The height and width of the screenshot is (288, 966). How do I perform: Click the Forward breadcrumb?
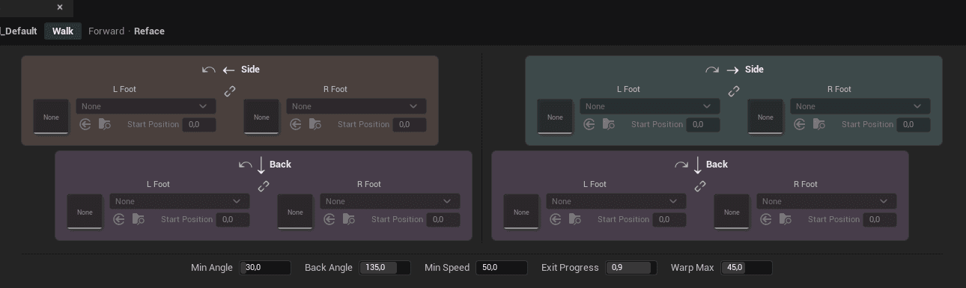click(x=106, y=31)
